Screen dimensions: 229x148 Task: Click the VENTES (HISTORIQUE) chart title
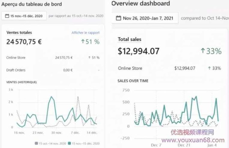click(x=21, y=82)
